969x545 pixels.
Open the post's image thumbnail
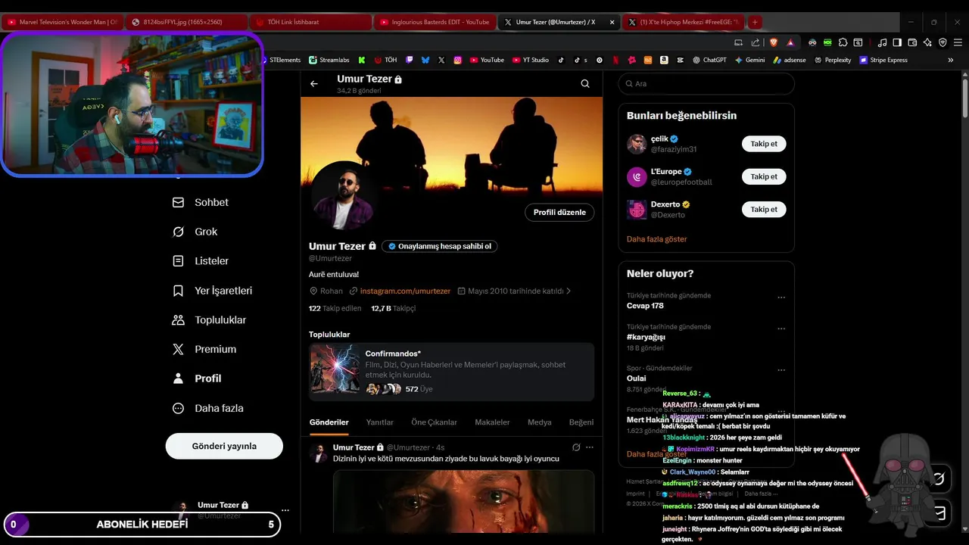coord(463,501)
